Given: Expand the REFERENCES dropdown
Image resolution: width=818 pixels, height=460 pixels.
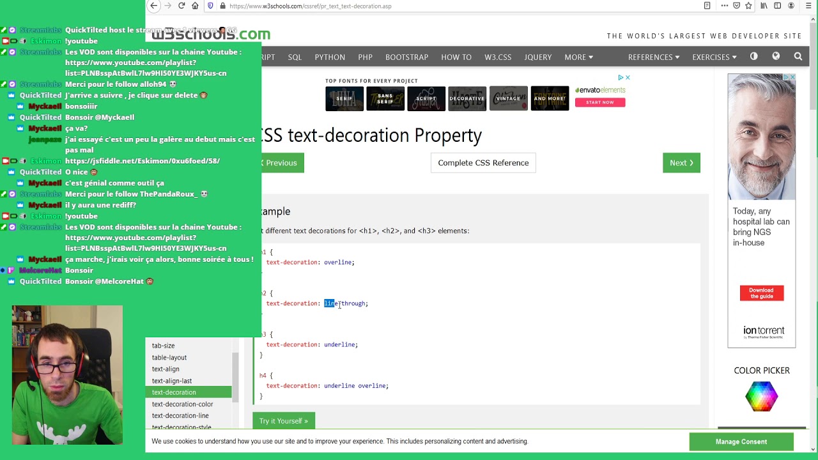Looking at the screenshot, I should (x=654, y=57).
